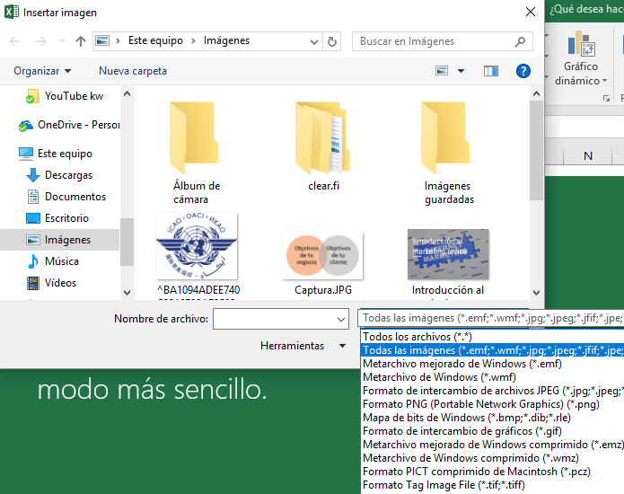Open view options dropdown arrow
Screen dimensions: 624x494
point(461,71)
